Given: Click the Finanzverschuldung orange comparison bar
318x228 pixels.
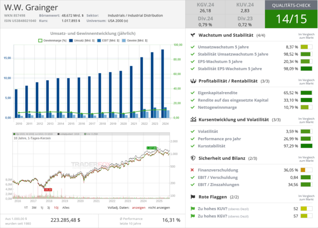Looking at the screenshot, I should [306, 170].
